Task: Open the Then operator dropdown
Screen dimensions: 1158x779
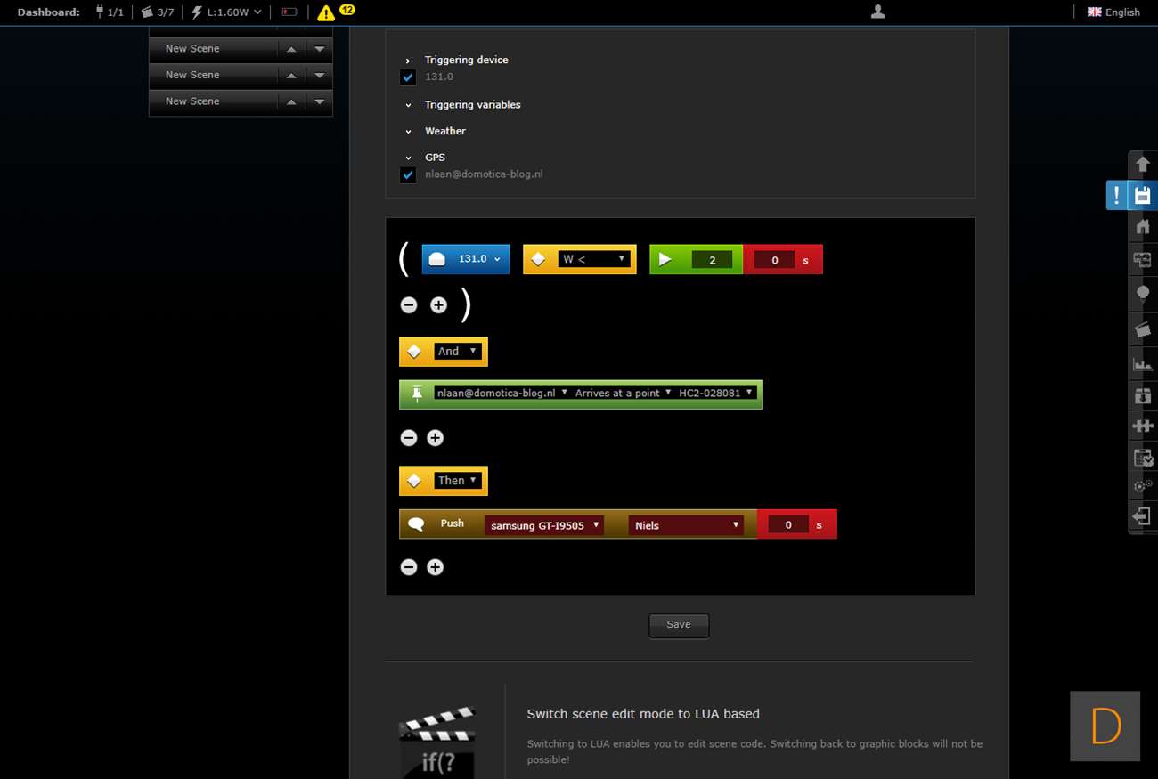Action: (458, 481)
